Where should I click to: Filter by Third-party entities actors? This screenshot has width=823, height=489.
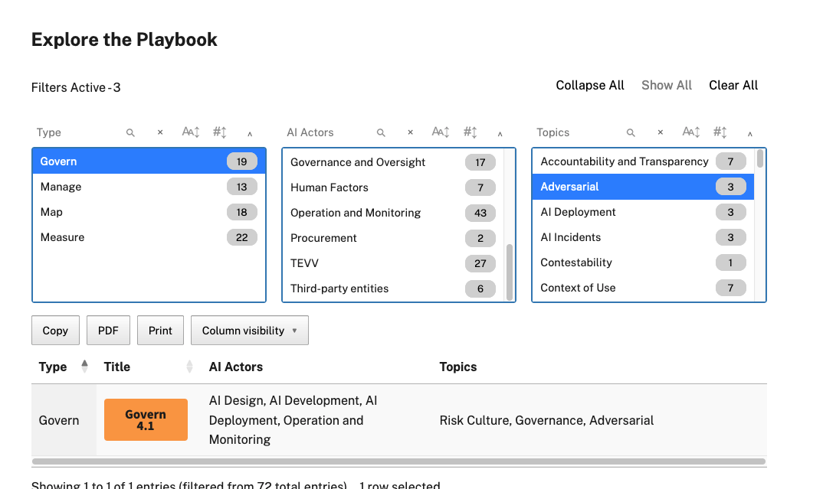(x=393, y=288)
